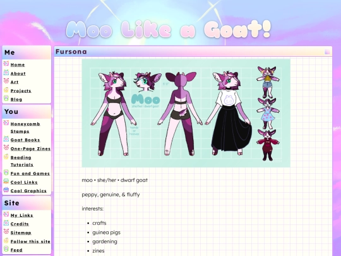
Task: Open Beading Tutorials page
Action: (21, 161)
